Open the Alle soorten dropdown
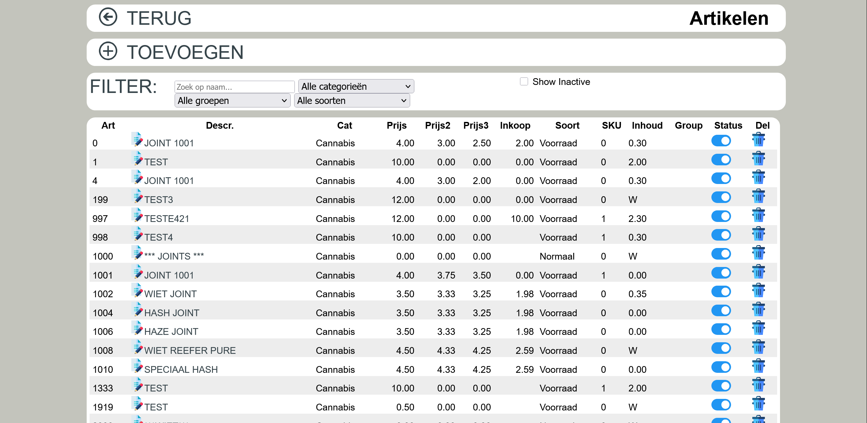The width and height of the screenshot is (867, 423). click(352, 100)
